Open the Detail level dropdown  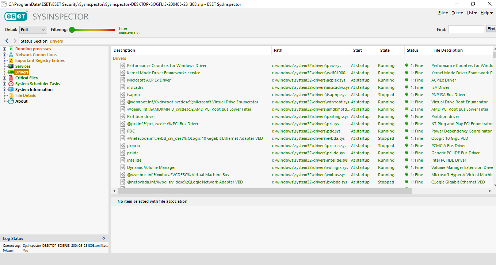pyautogui.click(x=33, y=29)
